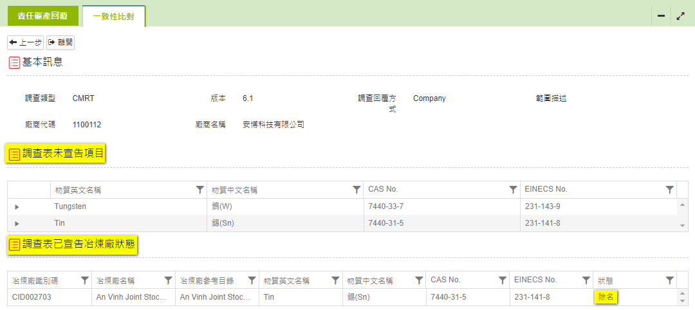Expand the Tungsten row
This screenshot has height=310, width=695.
[x=17, y=206]
